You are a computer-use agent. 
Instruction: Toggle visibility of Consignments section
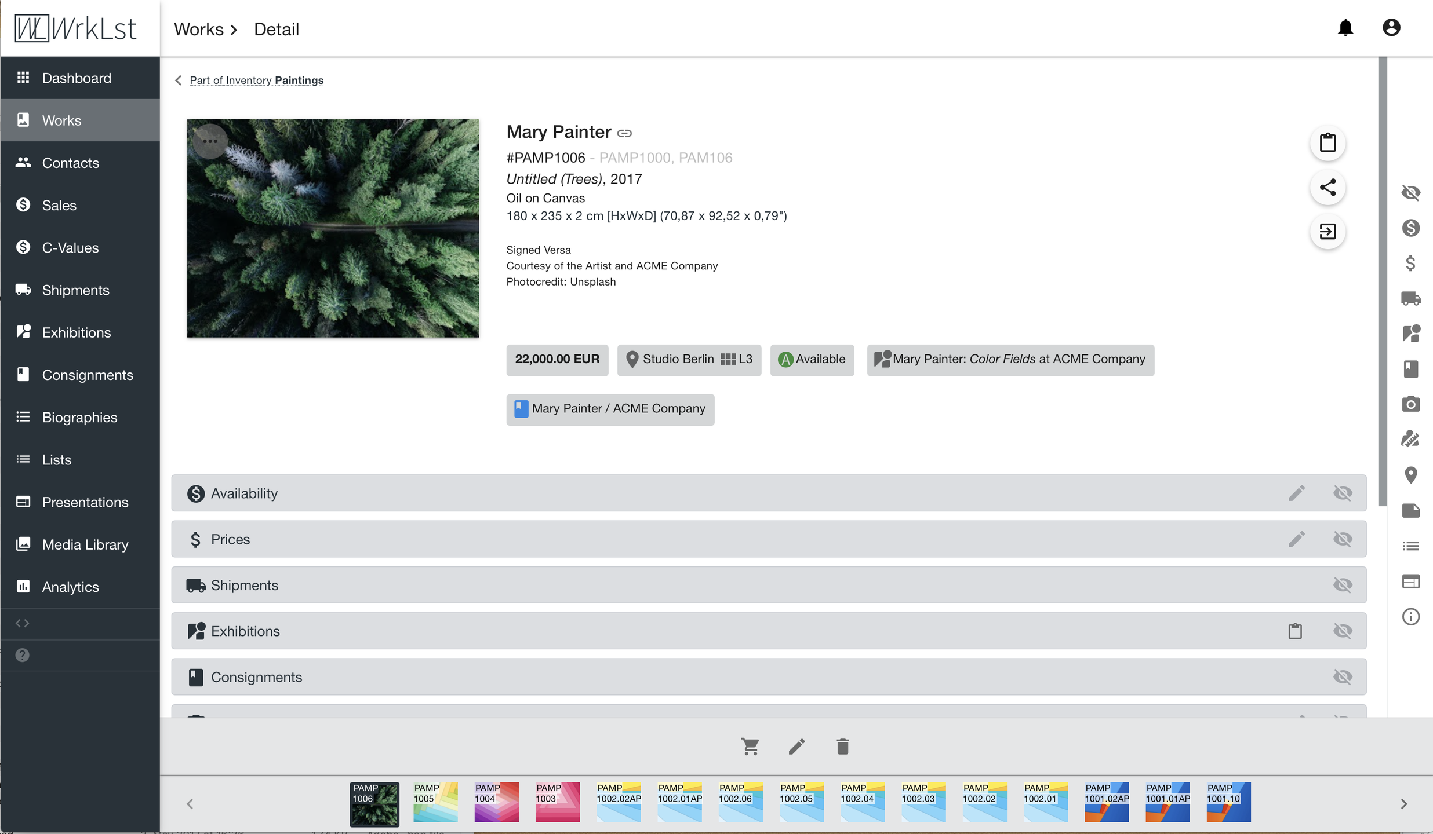point(1343,677)
